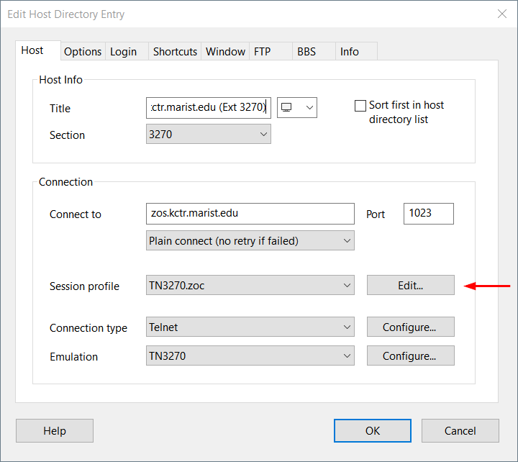518x462 pixels.
Task: Click Edit for the session profile
Action: (410, 286)
